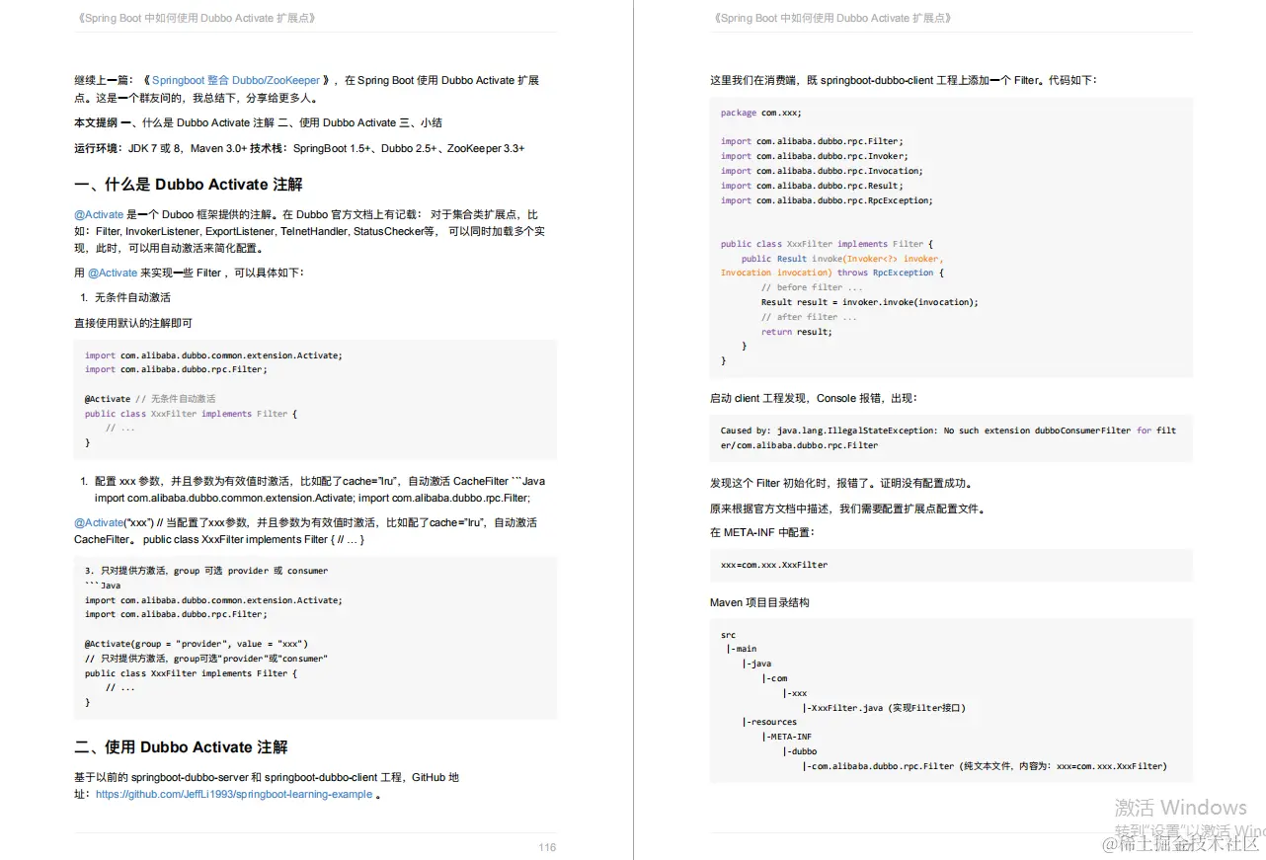Click the page number 116
1266x860 pixels.
547,847
